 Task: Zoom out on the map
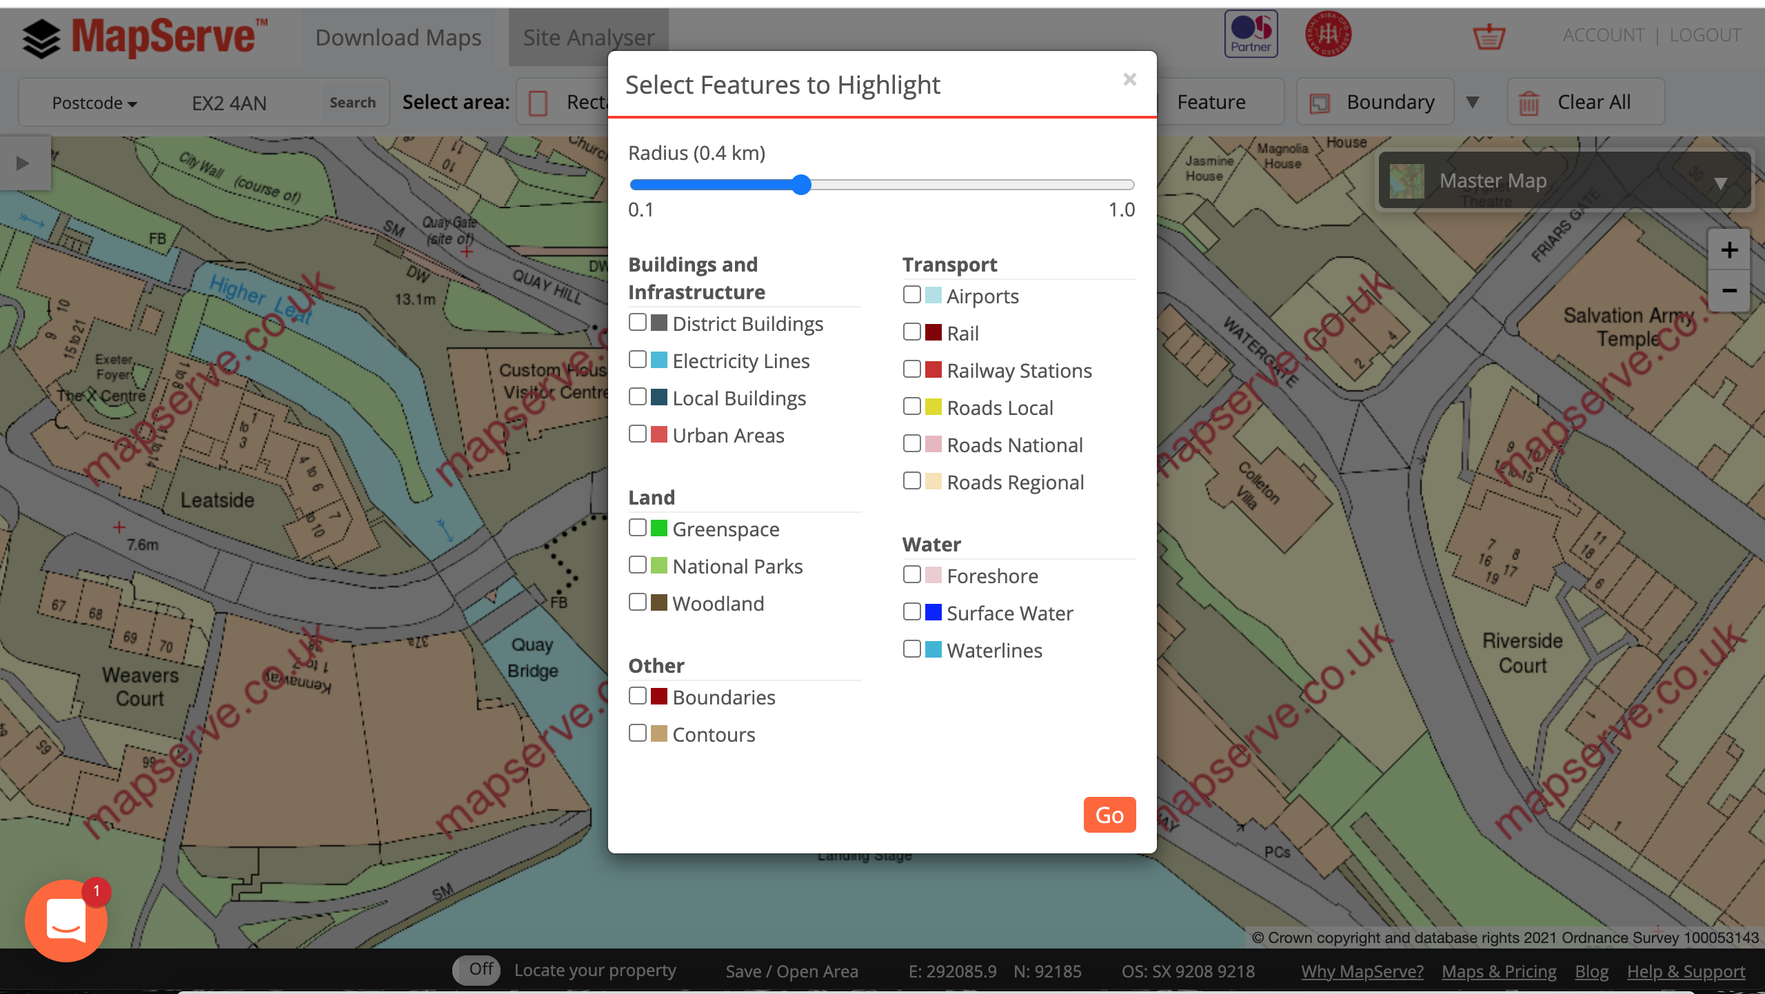tap(1729, 290)
